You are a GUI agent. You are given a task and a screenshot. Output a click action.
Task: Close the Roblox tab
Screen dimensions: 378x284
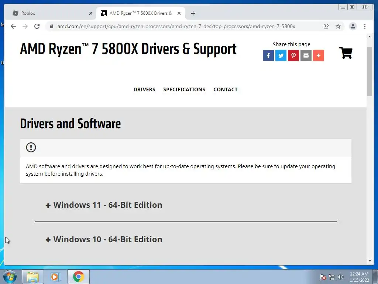pos(91,13)
